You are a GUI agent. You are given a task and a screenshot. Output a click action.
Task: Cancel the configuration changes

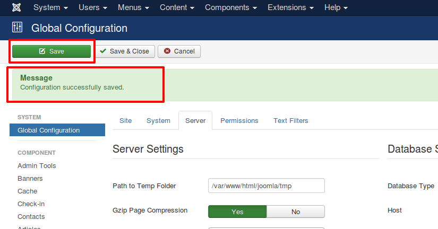coord(179,51)
